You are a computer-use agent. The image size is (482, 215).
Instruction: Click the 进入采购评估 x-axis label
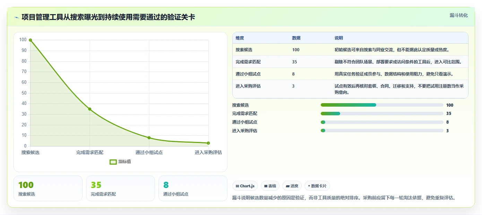208,152
